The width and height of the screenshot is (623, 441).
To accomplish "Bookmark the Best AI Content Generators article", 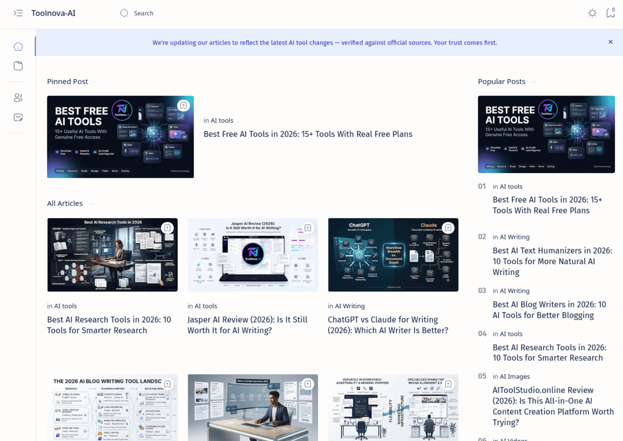I will click(x=308, y=384).
